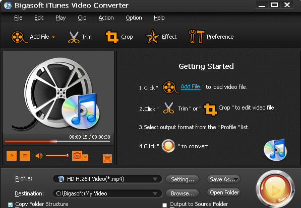Enable Output to Source Folder checkbox
Image resolution: width=301 pixels, height=208 pixels.
click(164, 205)
